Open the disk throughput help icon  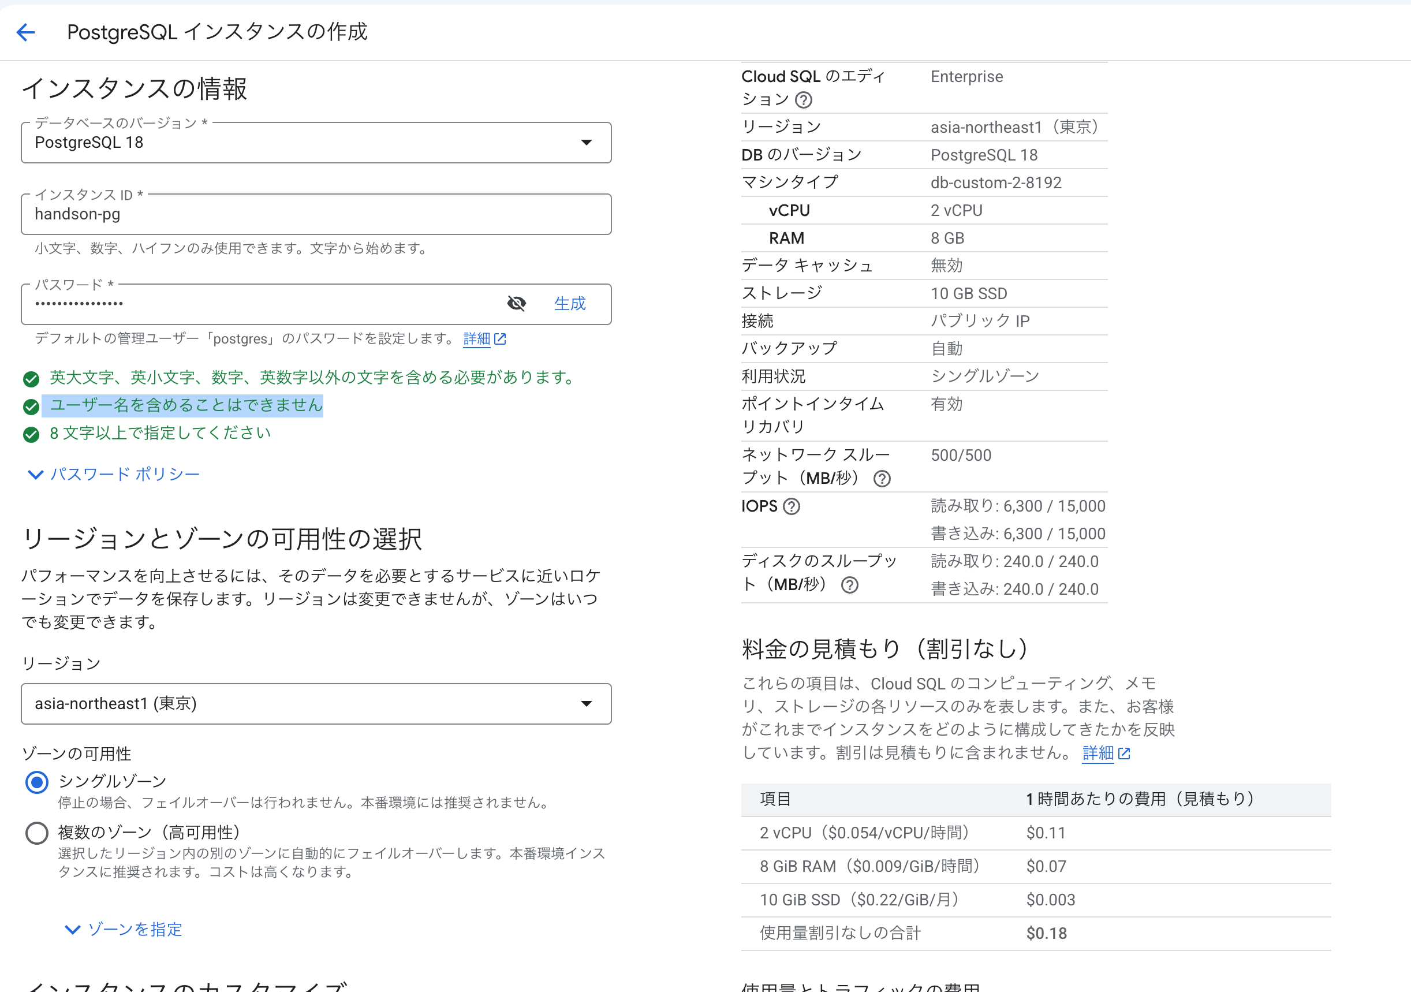coord(849,584)
